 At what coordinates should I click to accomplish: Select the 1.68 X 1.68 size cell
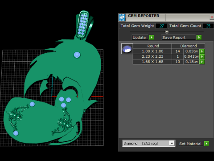pyautogui.click(x=152, y=62)
